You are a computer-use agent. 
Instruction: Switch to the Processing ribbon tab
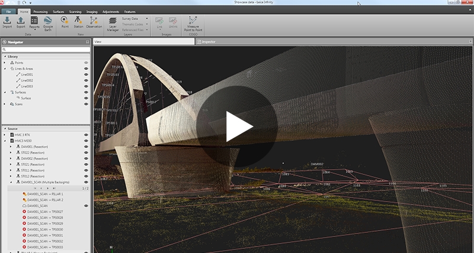pos(41,11)
